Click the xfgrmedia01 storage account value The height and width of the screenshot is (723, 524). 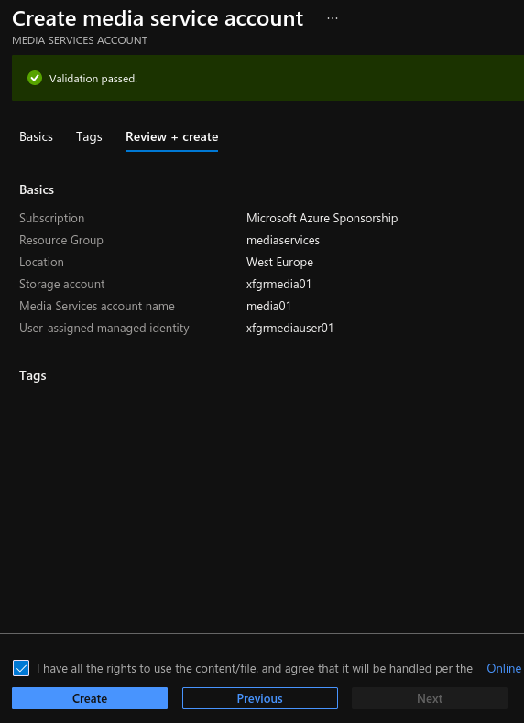(x=278, y=284)
